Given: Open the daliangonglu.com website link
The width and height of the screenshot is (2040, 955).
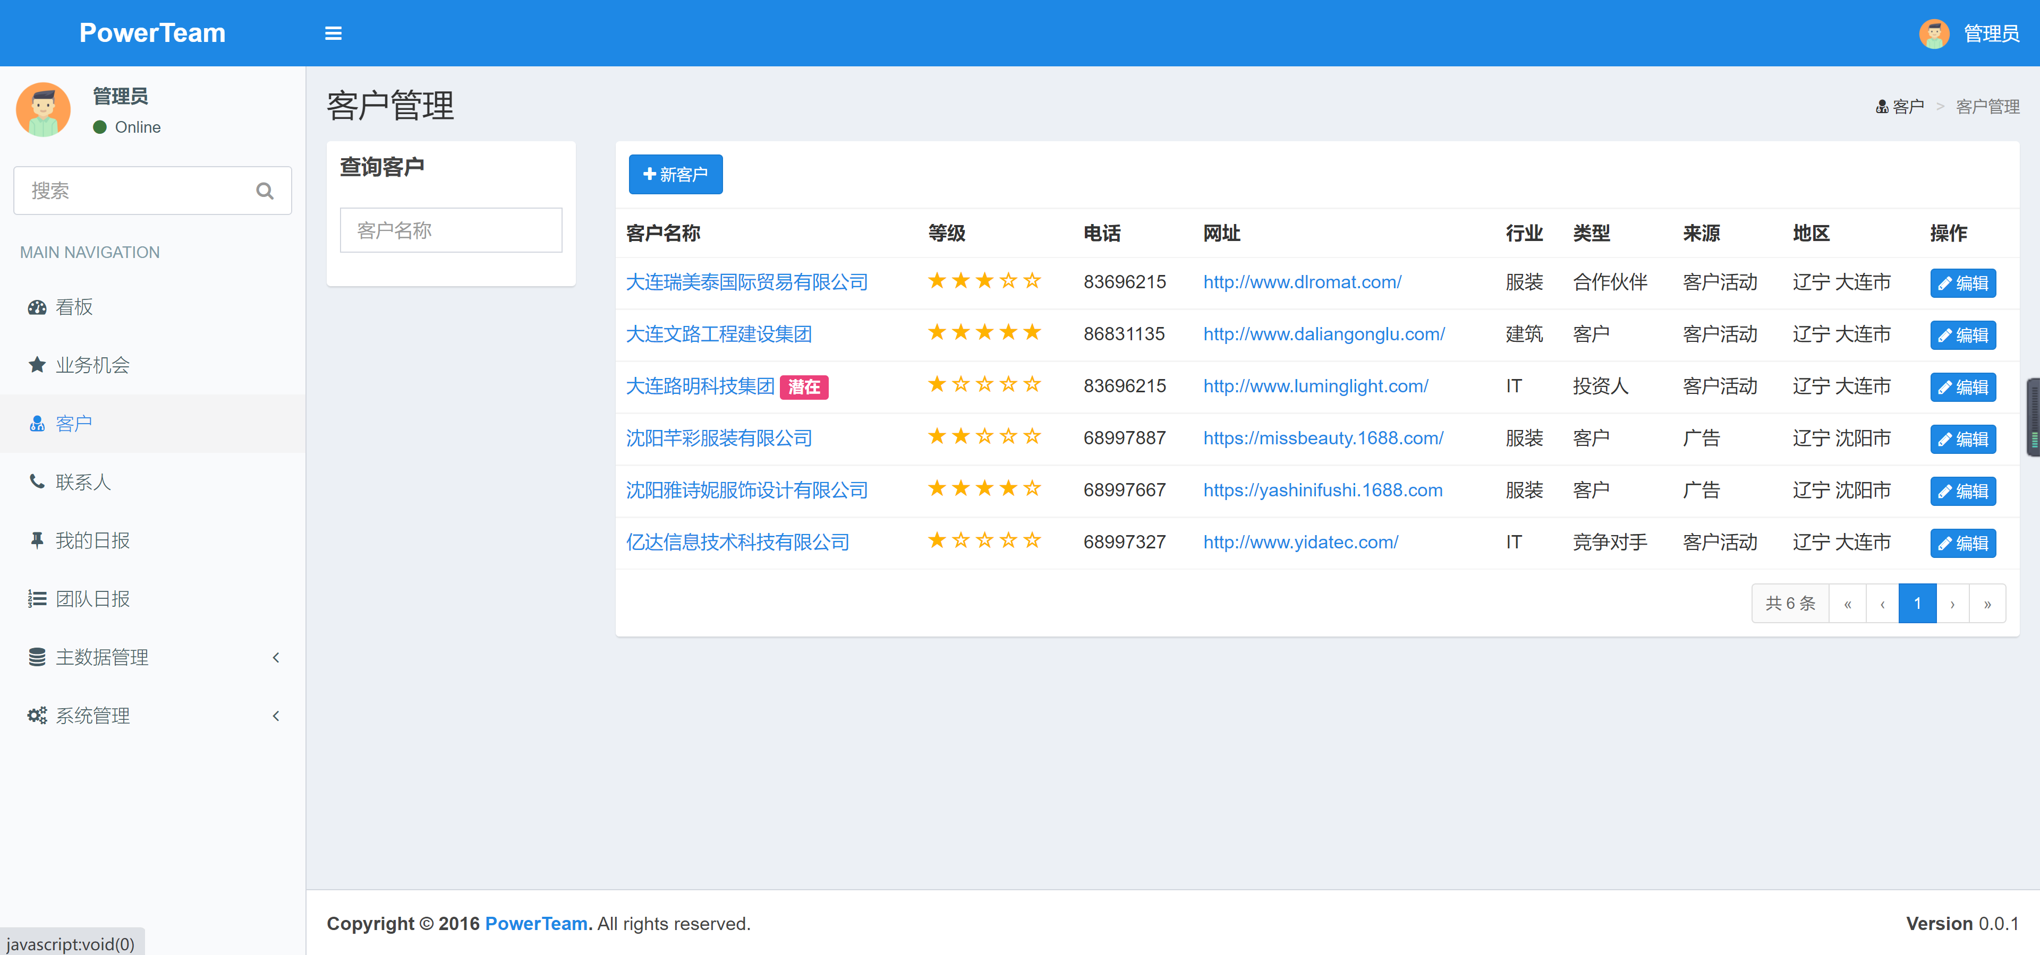Looking at the screenshot, I should point(1323,334).
